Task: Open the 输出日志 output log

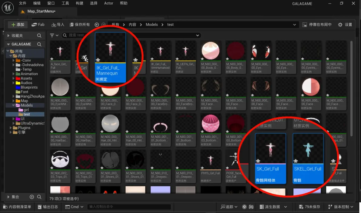Action: pos(48,207)
